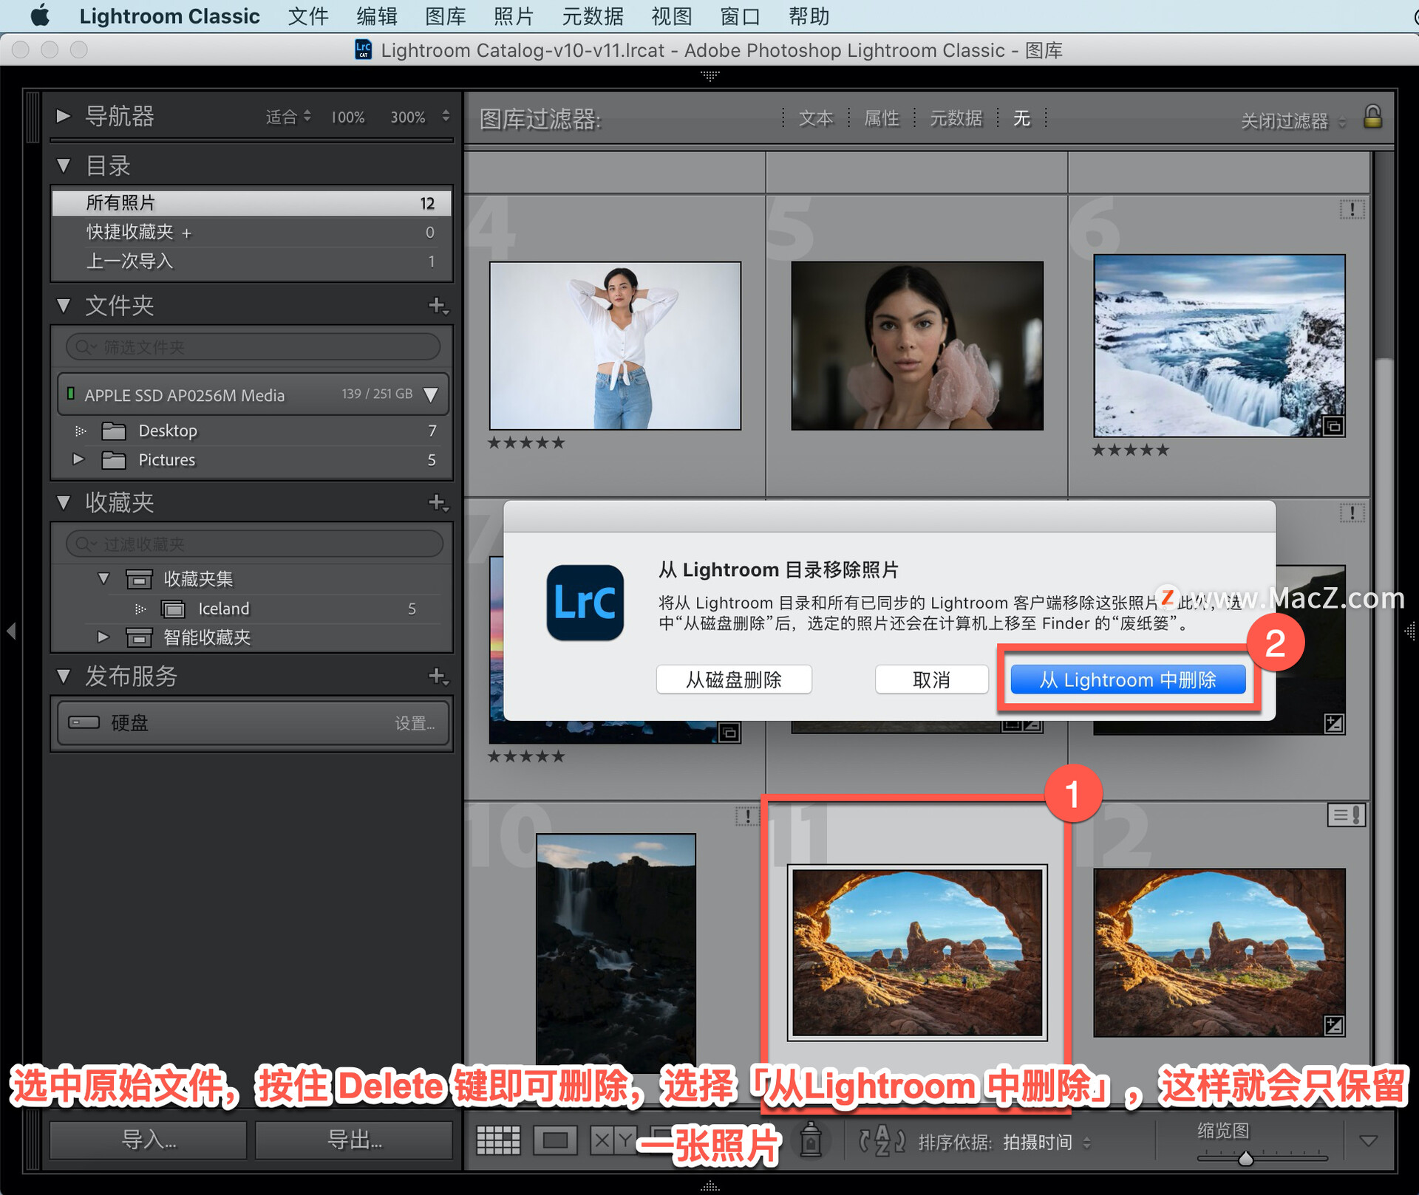The image size is (1419, 1195).
Task: Switch to Grid view icon in toolbar
Action: [498, 1141]
